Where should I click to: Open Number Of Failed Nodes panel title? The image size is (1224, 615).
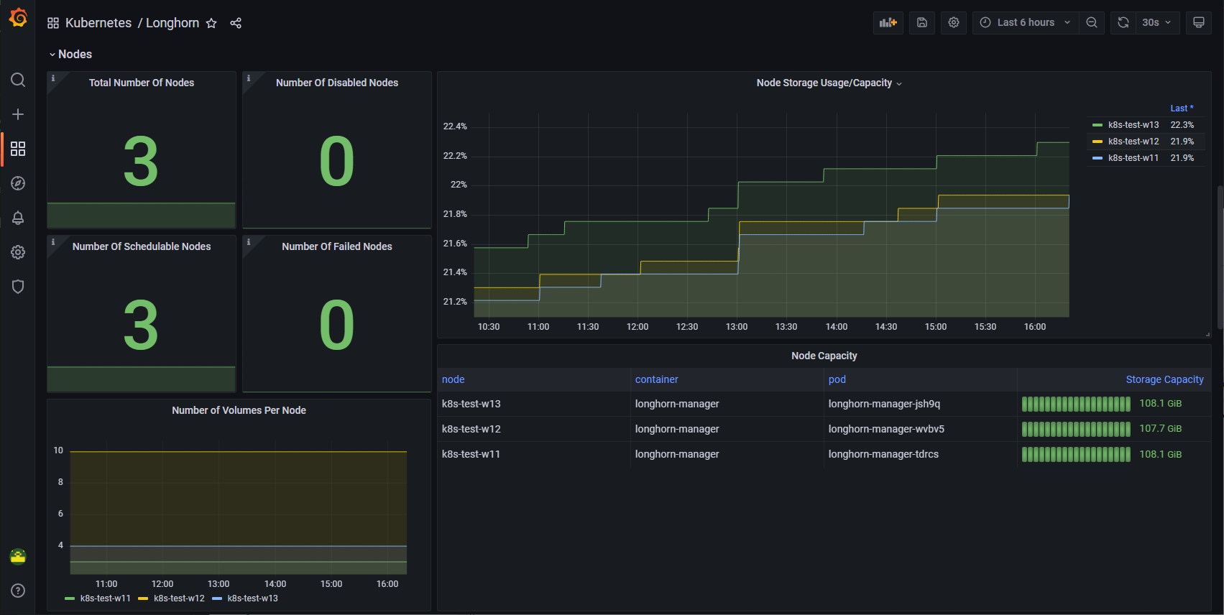337,246
